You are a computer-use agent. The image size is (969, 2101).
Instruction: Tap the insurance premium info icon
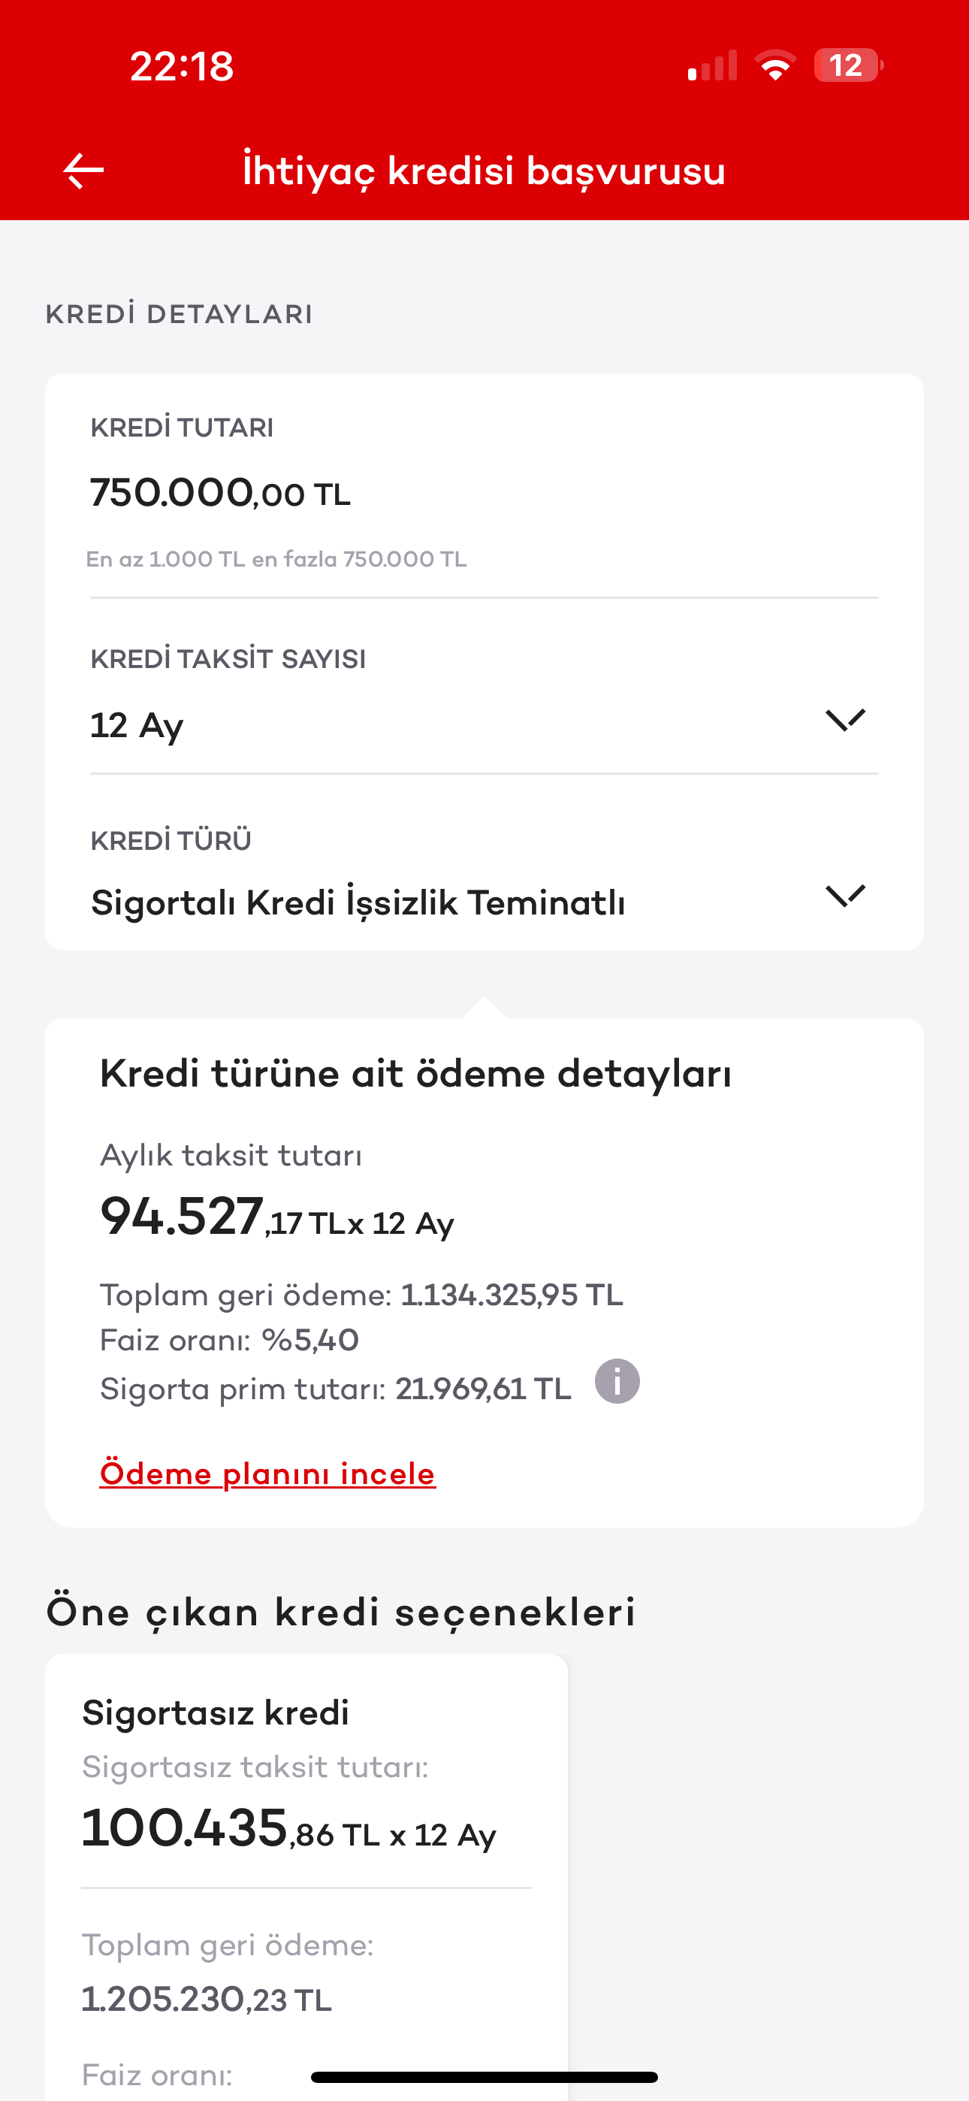pos(617,1382)
